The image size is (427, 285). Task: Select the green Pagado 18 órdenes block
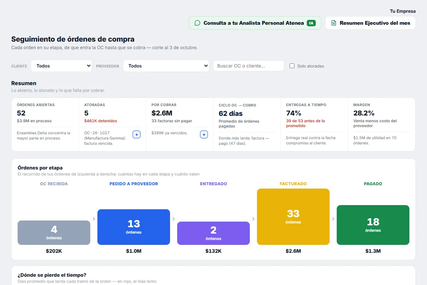click(373, 225)
